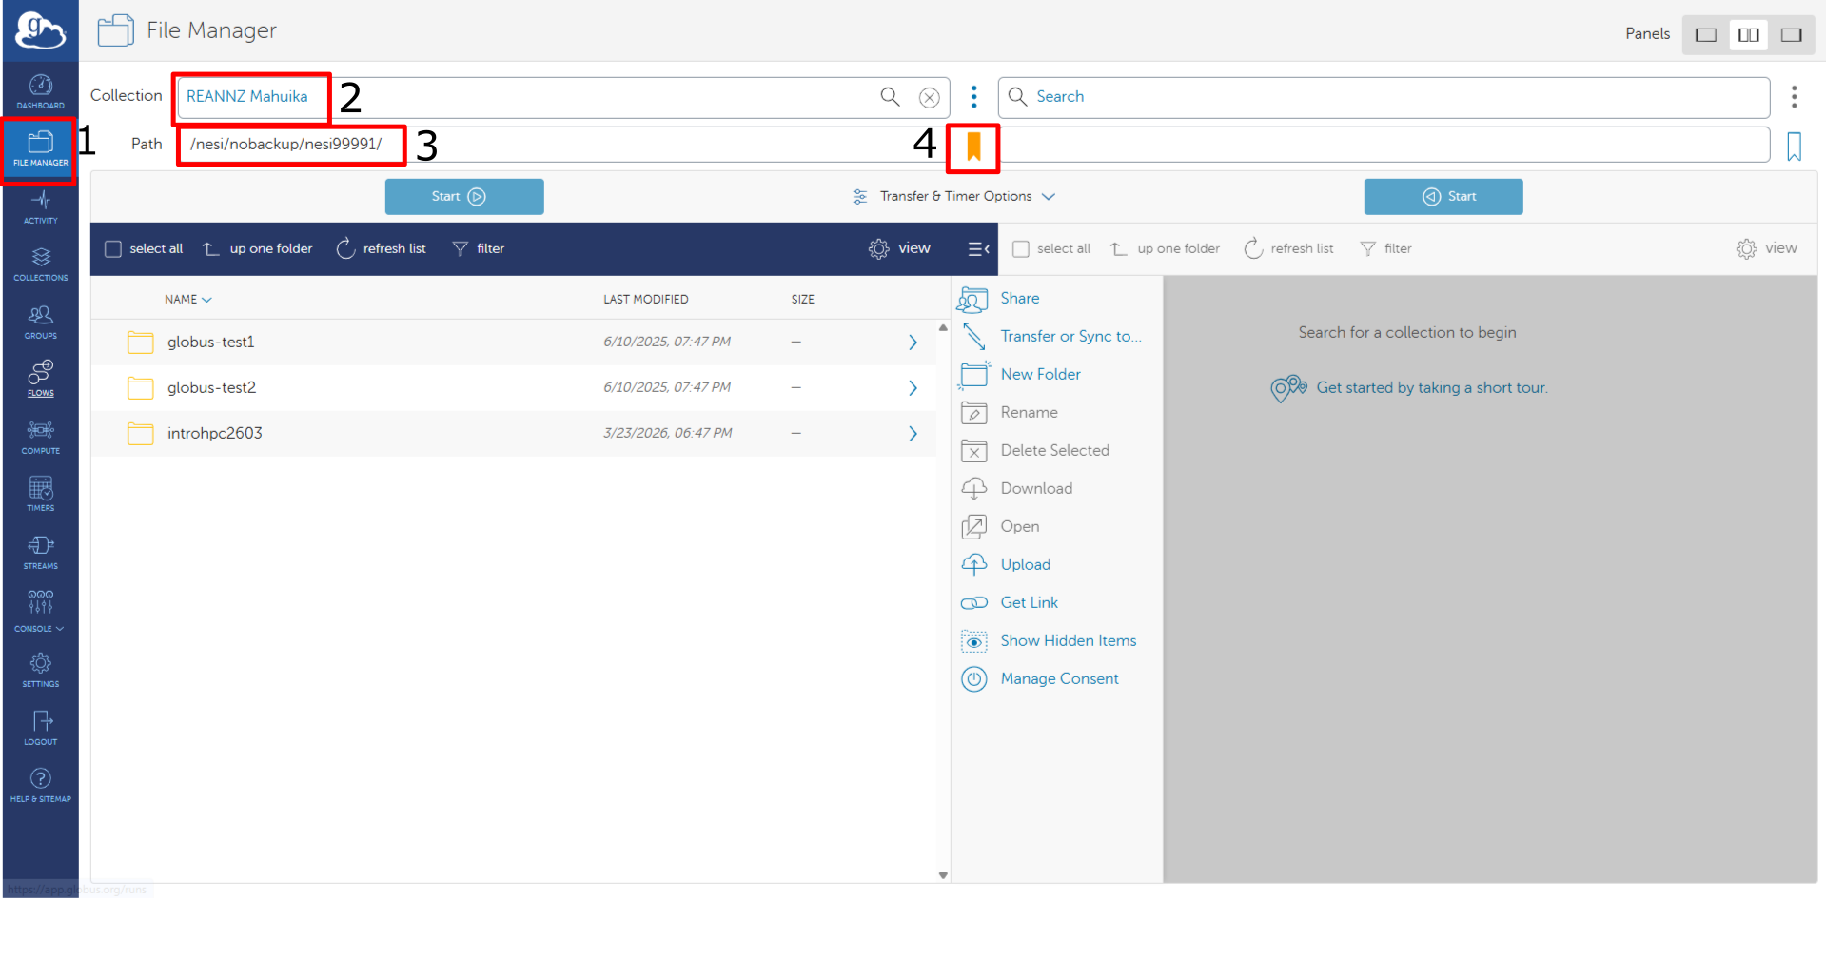Check select all in left panel

pos(113,249)
